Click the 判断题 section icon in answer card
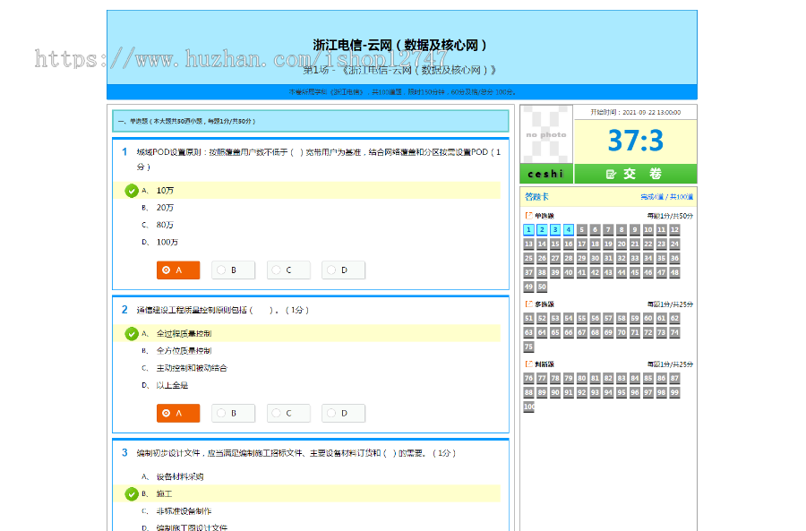 coord(528,364)
